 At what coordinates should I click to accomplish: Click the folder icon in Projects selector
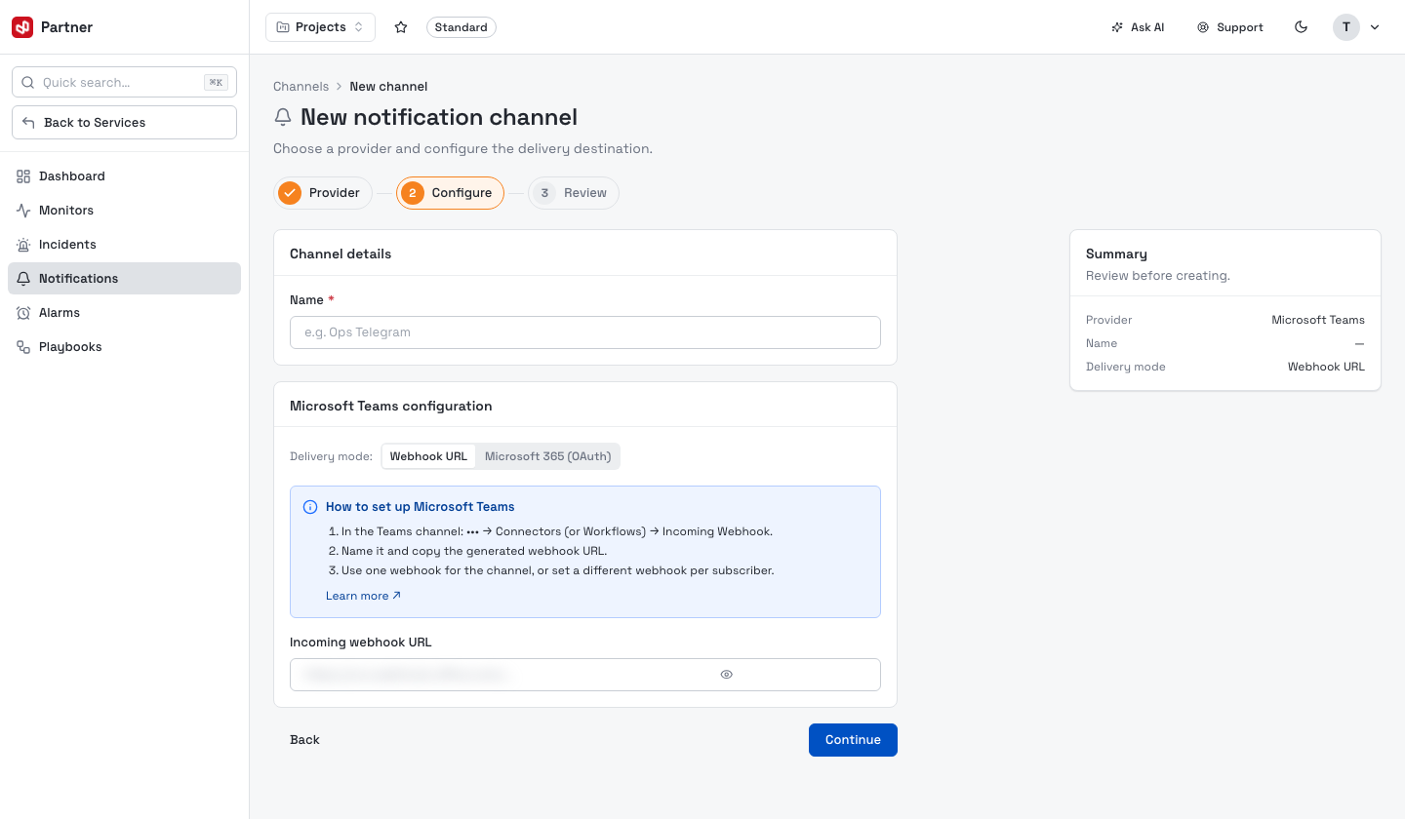point(283,27)
